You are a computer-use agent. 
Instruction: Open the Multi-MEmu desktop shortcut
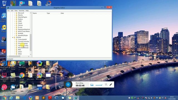coord(39,76)
